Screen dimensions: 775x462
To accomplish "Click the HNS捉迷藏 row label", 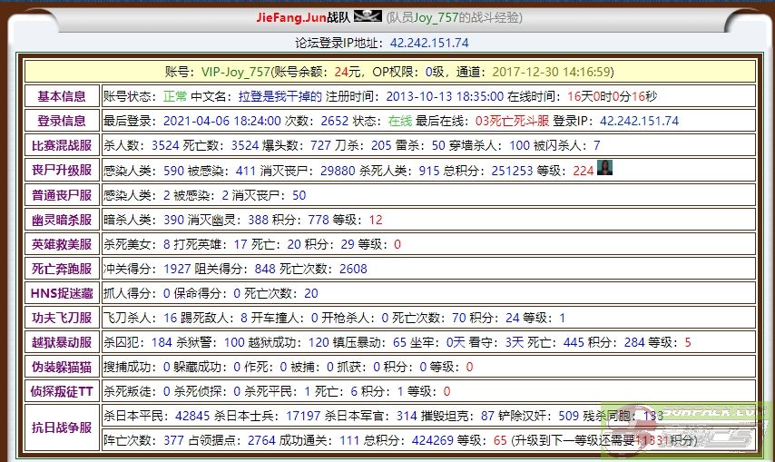I will (x=62, y=293).
